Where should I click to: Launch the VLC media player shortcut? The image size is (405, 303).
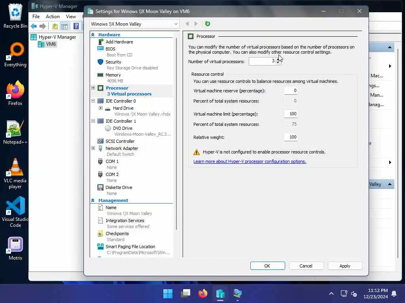[x=15, y=174]
